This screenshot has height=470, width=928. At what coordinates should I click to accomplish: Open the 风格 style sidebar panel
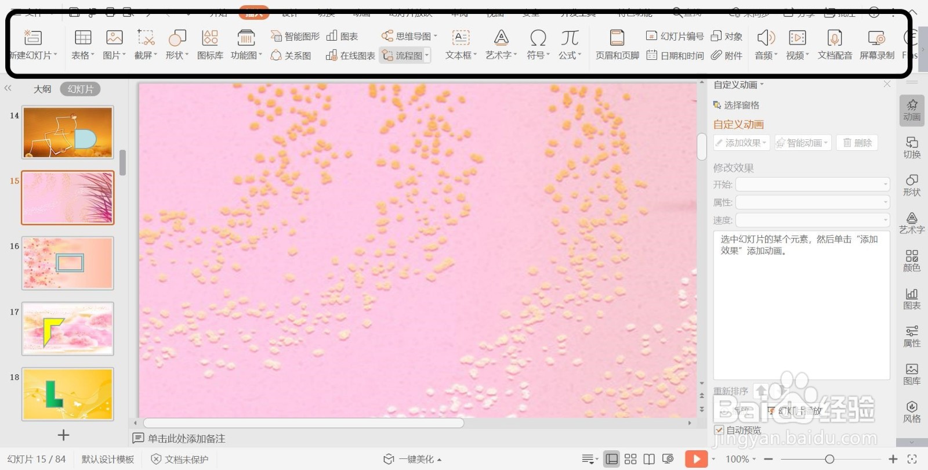[912, 411]
